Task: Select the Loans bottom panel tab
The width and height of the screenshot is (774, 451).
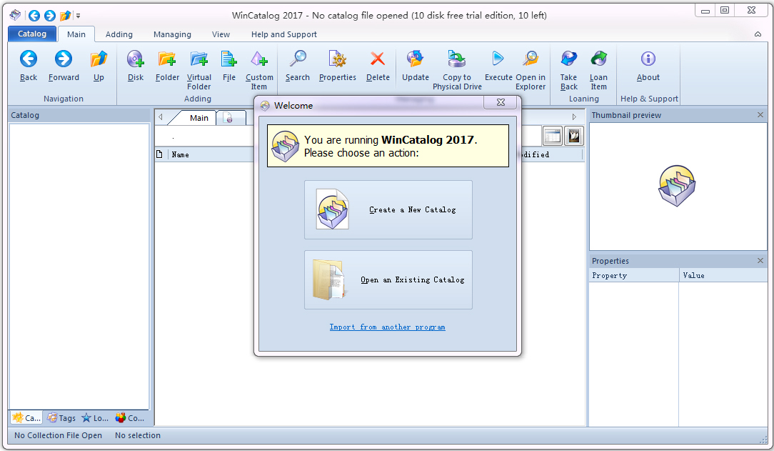Action: click(95, 418)
